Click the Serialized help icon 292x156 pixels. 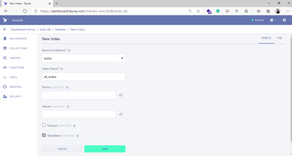[x=78, y=136]
